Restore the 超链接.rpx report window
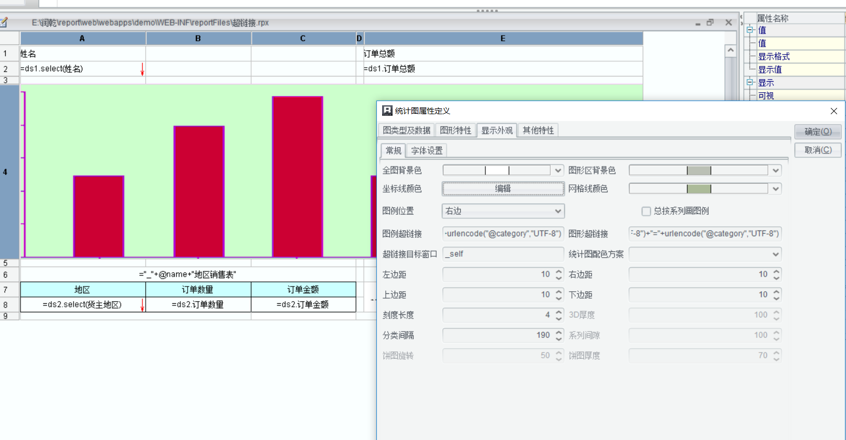 pyautogui.click(x=710, y=23)
